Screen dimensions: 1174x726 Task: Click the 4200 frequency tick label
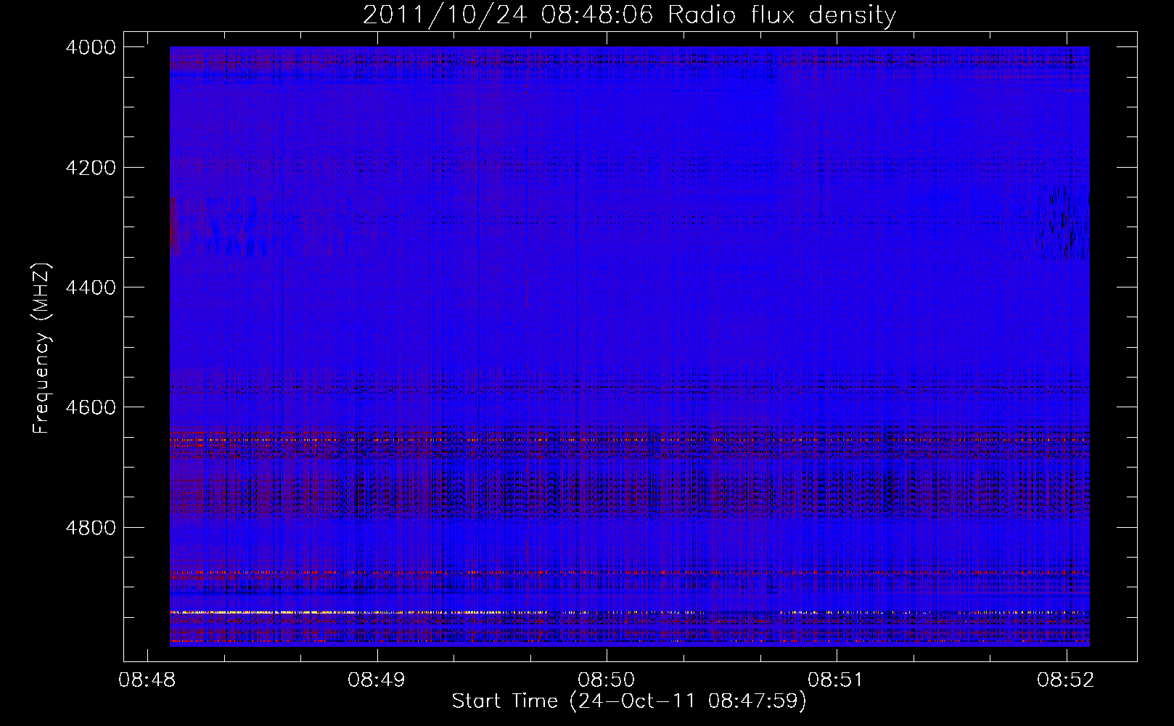click(90, 168)
